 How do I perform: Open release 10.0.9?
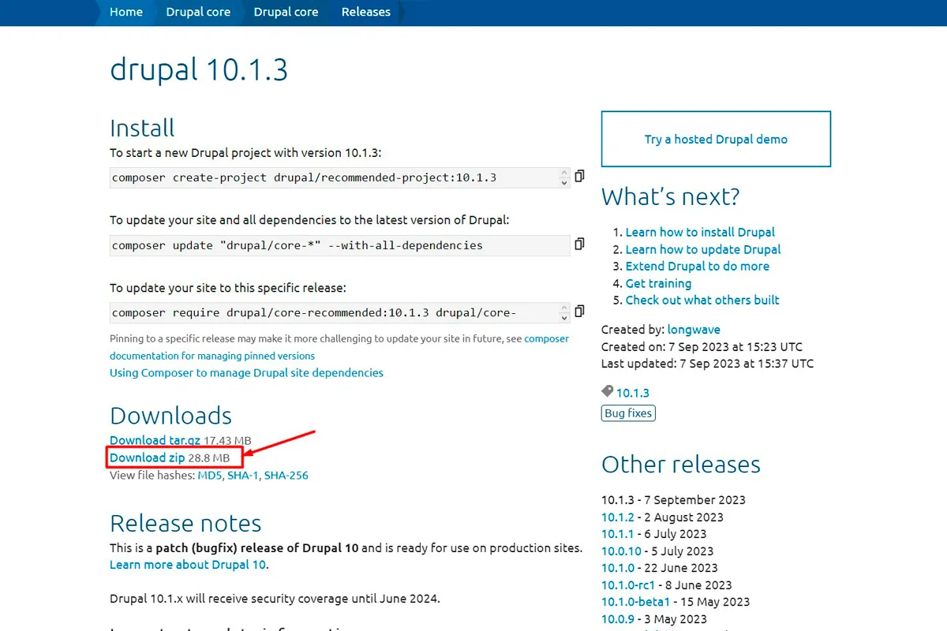(x=617, y=619)
